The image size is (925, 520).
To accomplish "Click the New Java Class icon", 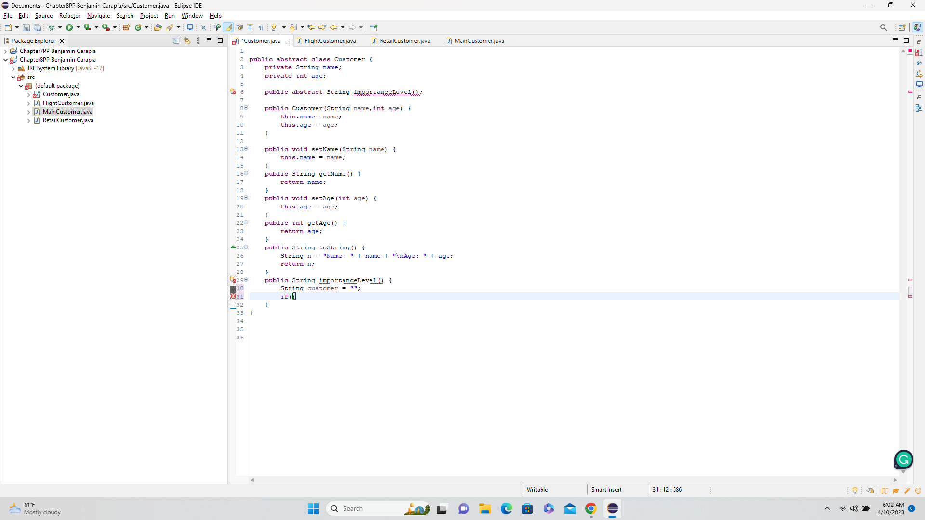I will tap(138, 27).
